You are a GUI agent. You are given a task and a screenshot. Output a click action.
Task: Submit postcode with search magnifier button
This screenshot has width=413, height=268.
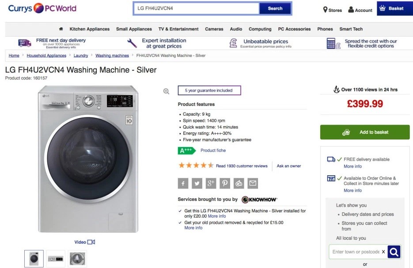click(x=394, y=252)
